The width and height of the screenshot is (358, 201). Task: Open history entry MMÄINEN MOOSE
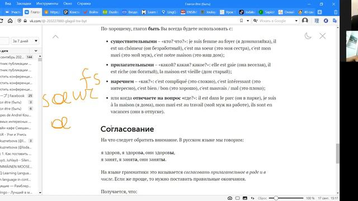pos(16,166)
